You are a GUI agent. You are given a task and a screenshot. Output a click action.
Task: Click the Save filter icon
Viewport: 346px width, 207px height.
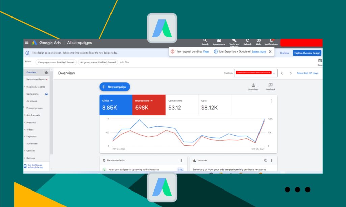pos(320,61)
